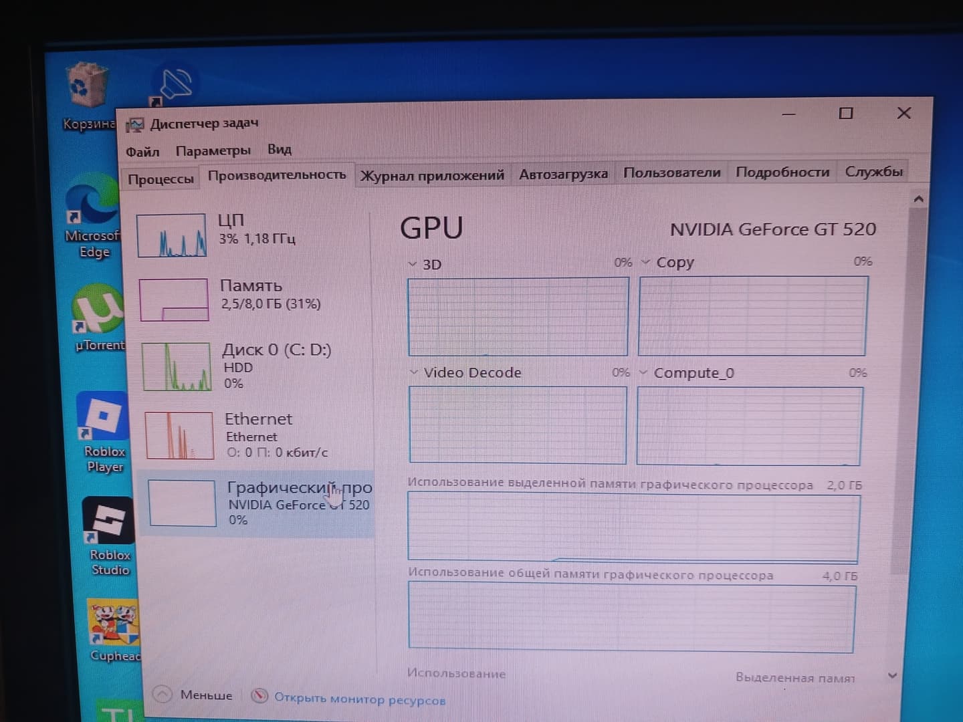The width and height of the screenshot is (963, 722).
Task: Open the Copy engine graph dropdown
Action: (x=645, y=262)
